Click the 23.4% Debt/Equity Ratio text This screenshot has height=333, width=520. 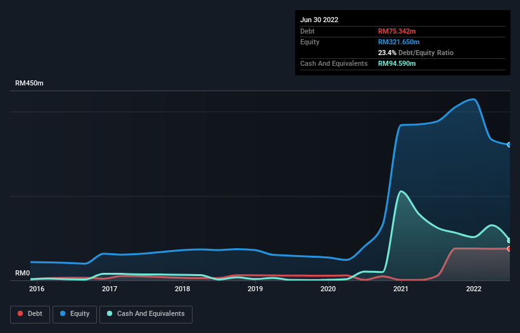(x=415, y=53)
